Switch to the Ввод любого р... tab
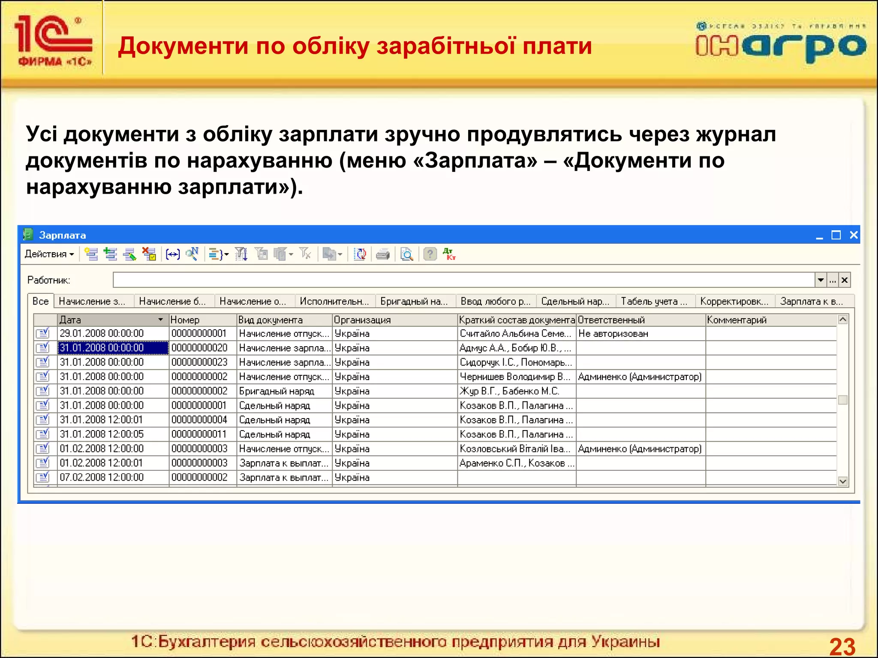Image resolution: width=878 pixels, height=658 pixels. pos(496,302)
